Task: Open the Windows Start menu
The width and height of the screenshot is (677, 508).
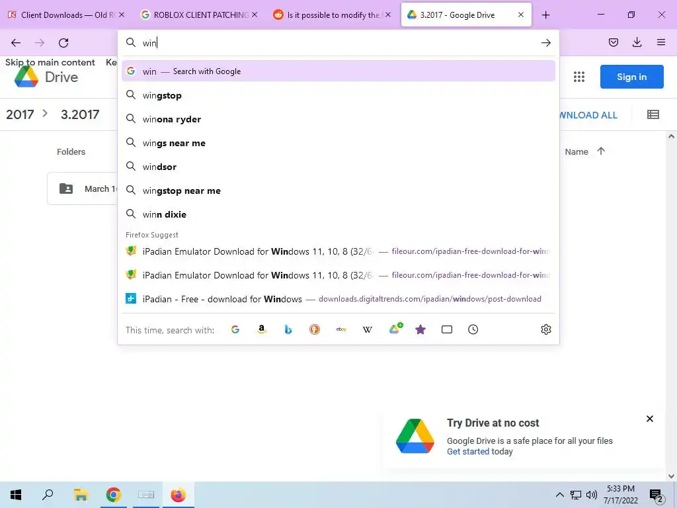Action: coord(16,495)
